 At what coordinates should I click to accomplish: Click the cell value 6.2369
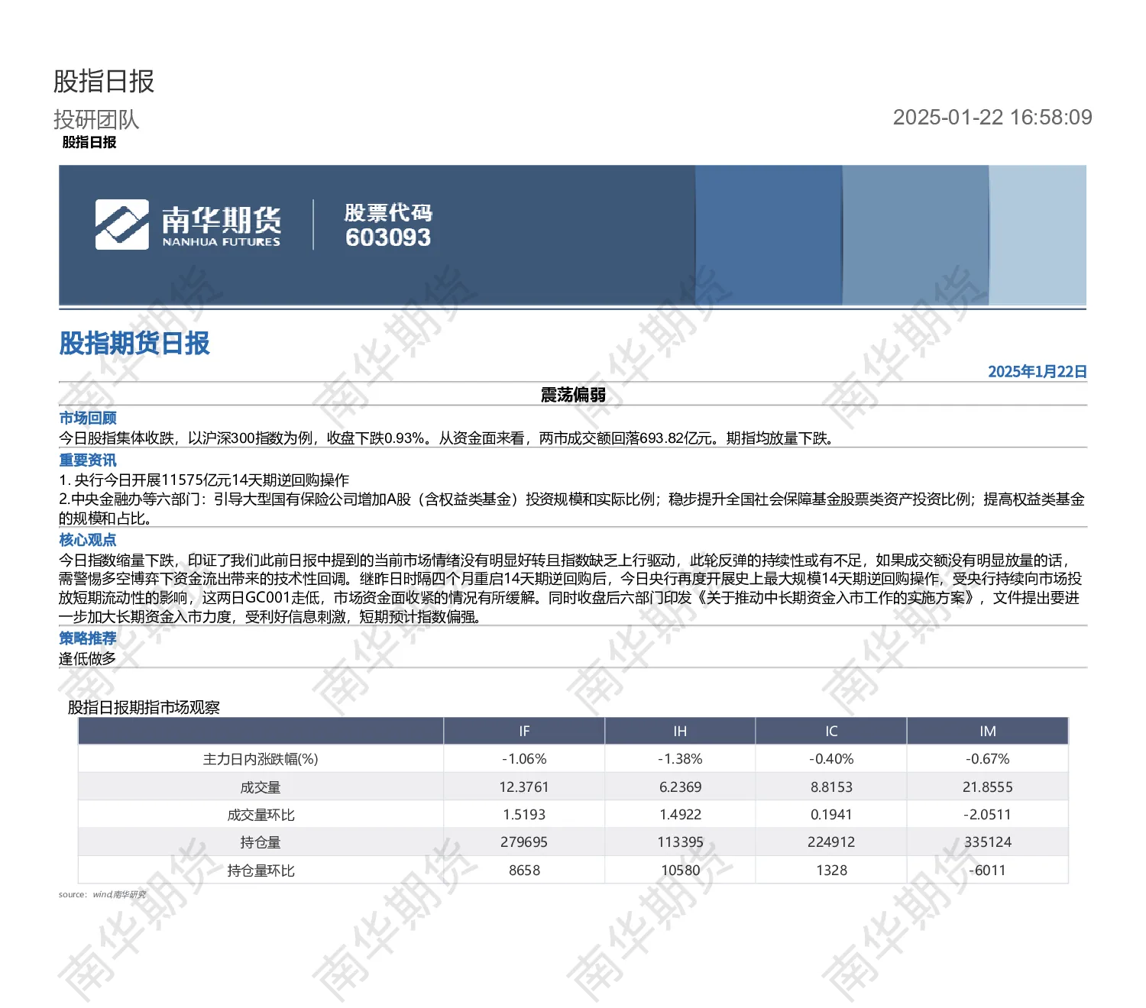pos(680,787)
